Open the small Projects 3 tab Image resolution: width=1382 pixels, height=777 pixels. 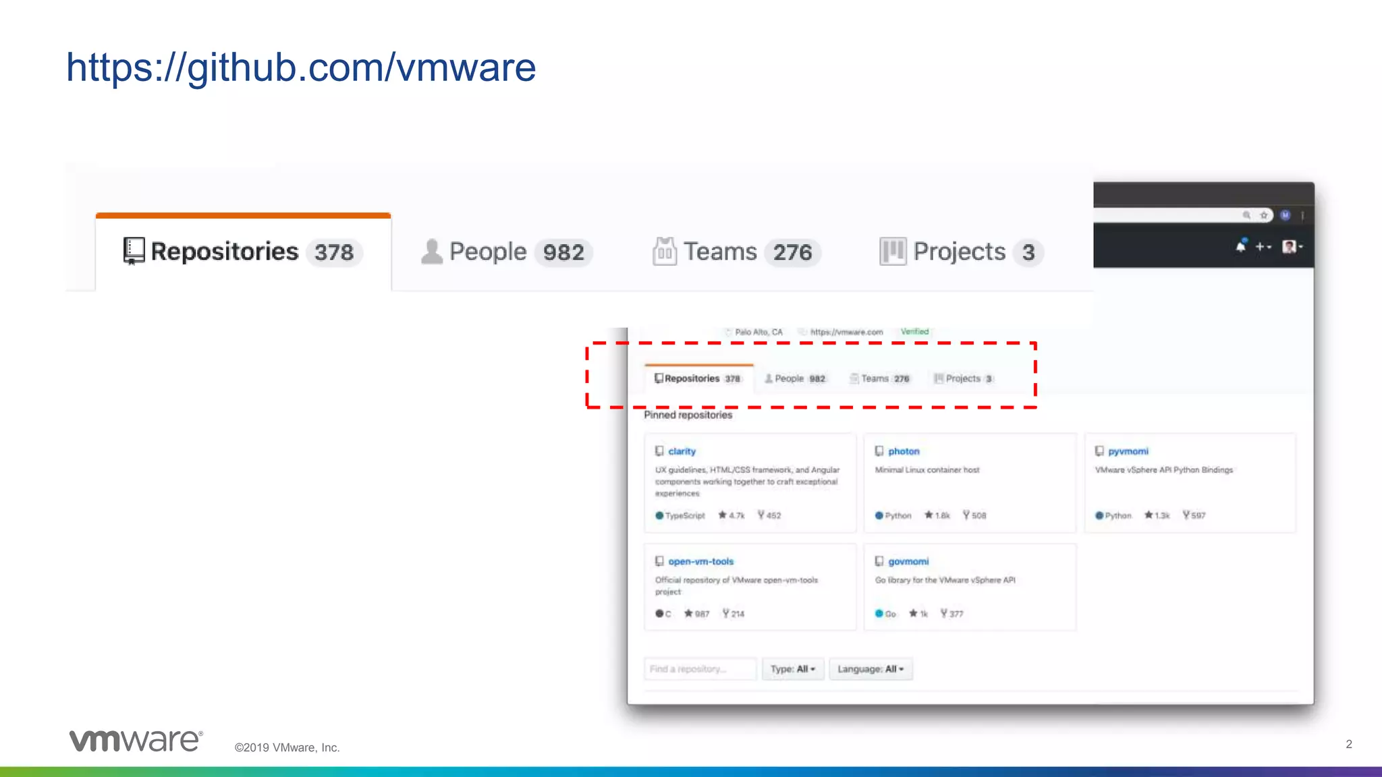coord(963,378)
